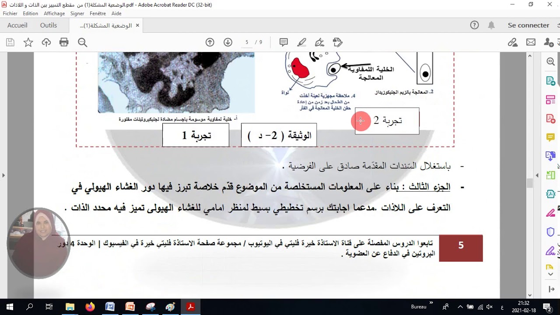Open the Edition menu

click(x=31, y=14)
